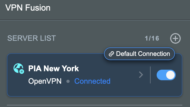Click the separator line under VPN Fusion header
The height and width of the screenshot is (107, 190).
pyautogui.click(x=95, y=20)
